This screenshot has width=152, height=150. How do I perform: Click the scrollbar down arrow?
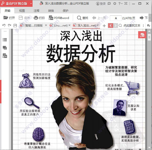pyautogui.click(x=149, y=147)
